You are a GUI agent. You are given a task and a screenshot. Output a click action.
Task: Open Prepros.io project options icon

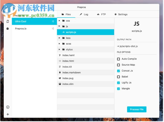(53, 29)
